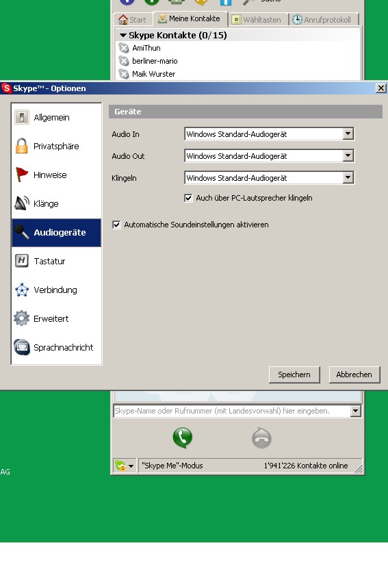Switch to the Start tab
The height and width of the screenshot is (582, 388).
(x=132, y=20)
